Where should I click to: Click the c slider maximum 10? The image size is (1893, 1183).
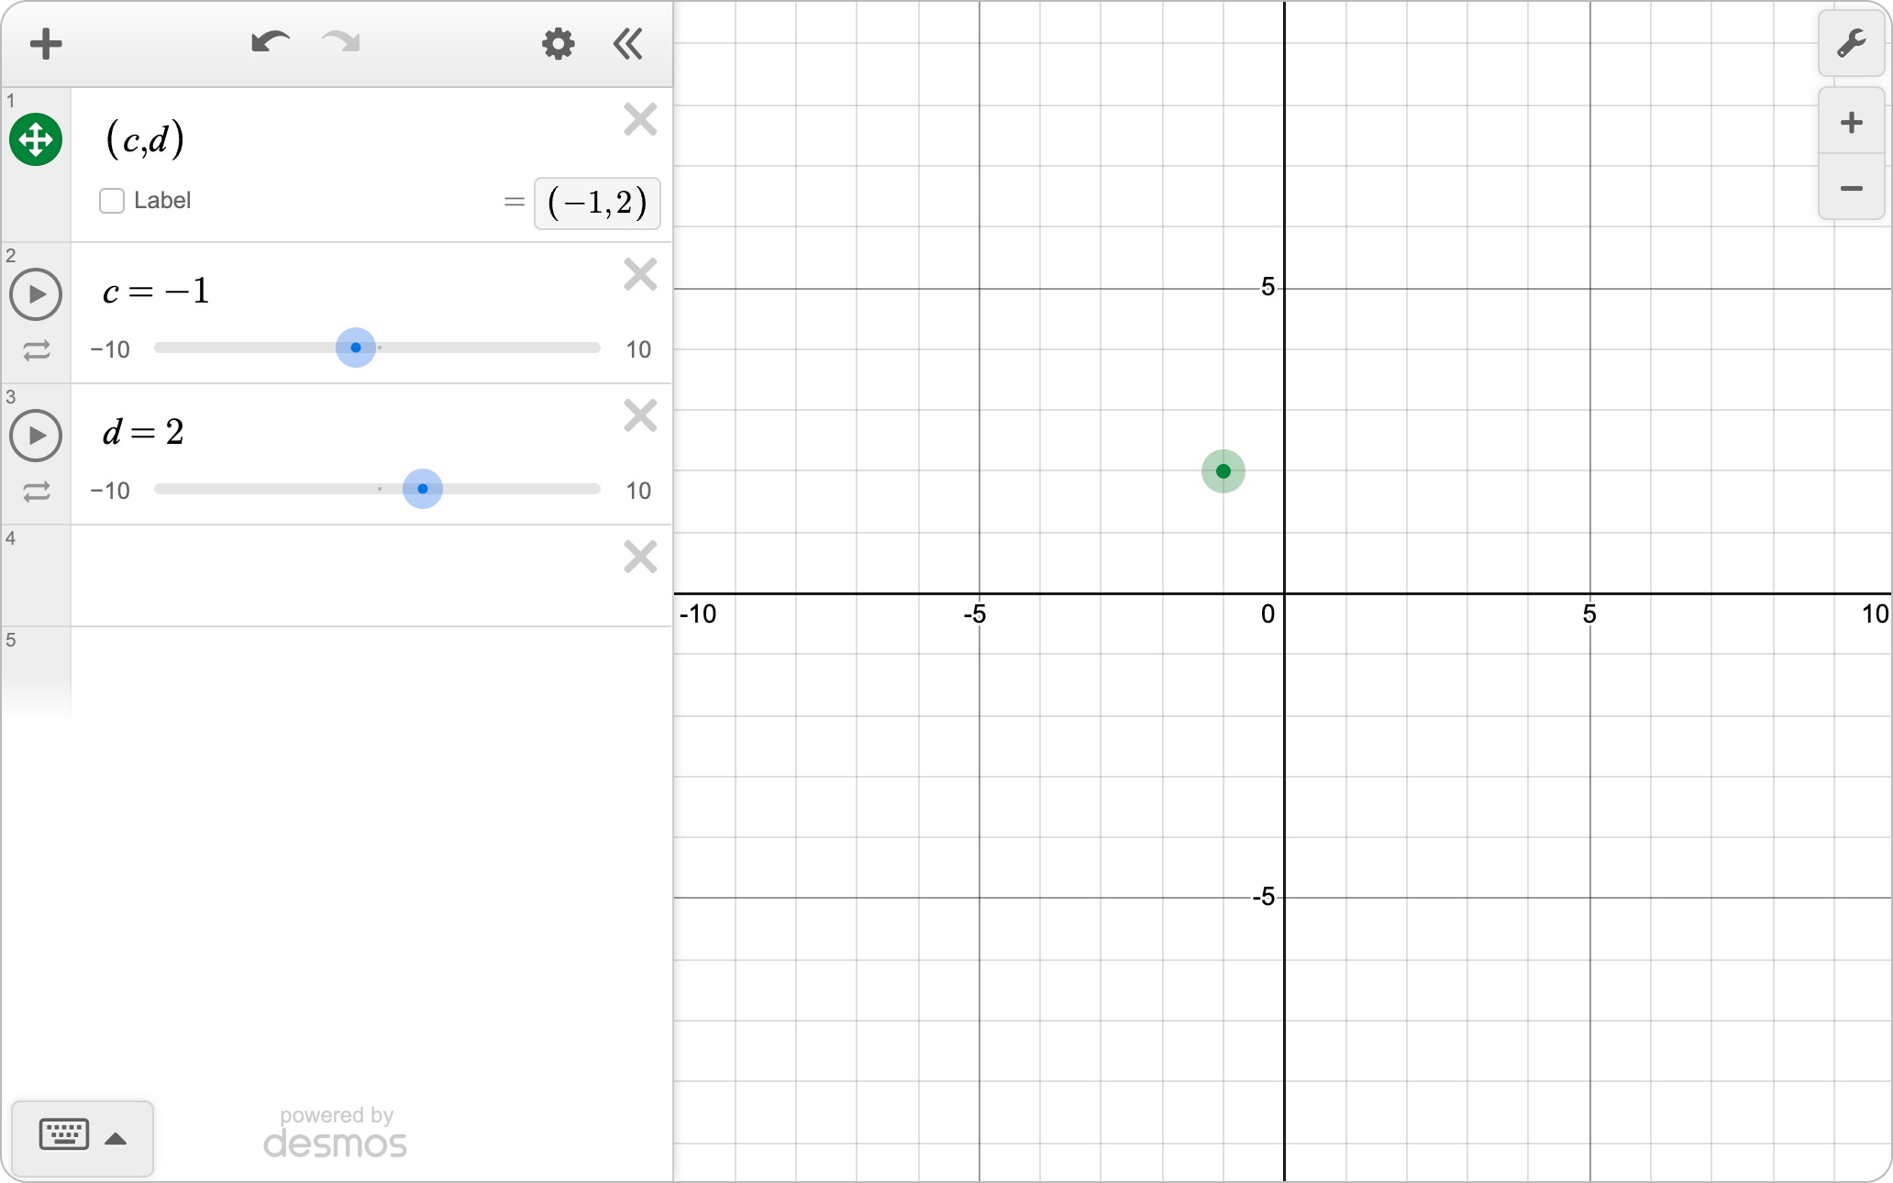(638, 349)
